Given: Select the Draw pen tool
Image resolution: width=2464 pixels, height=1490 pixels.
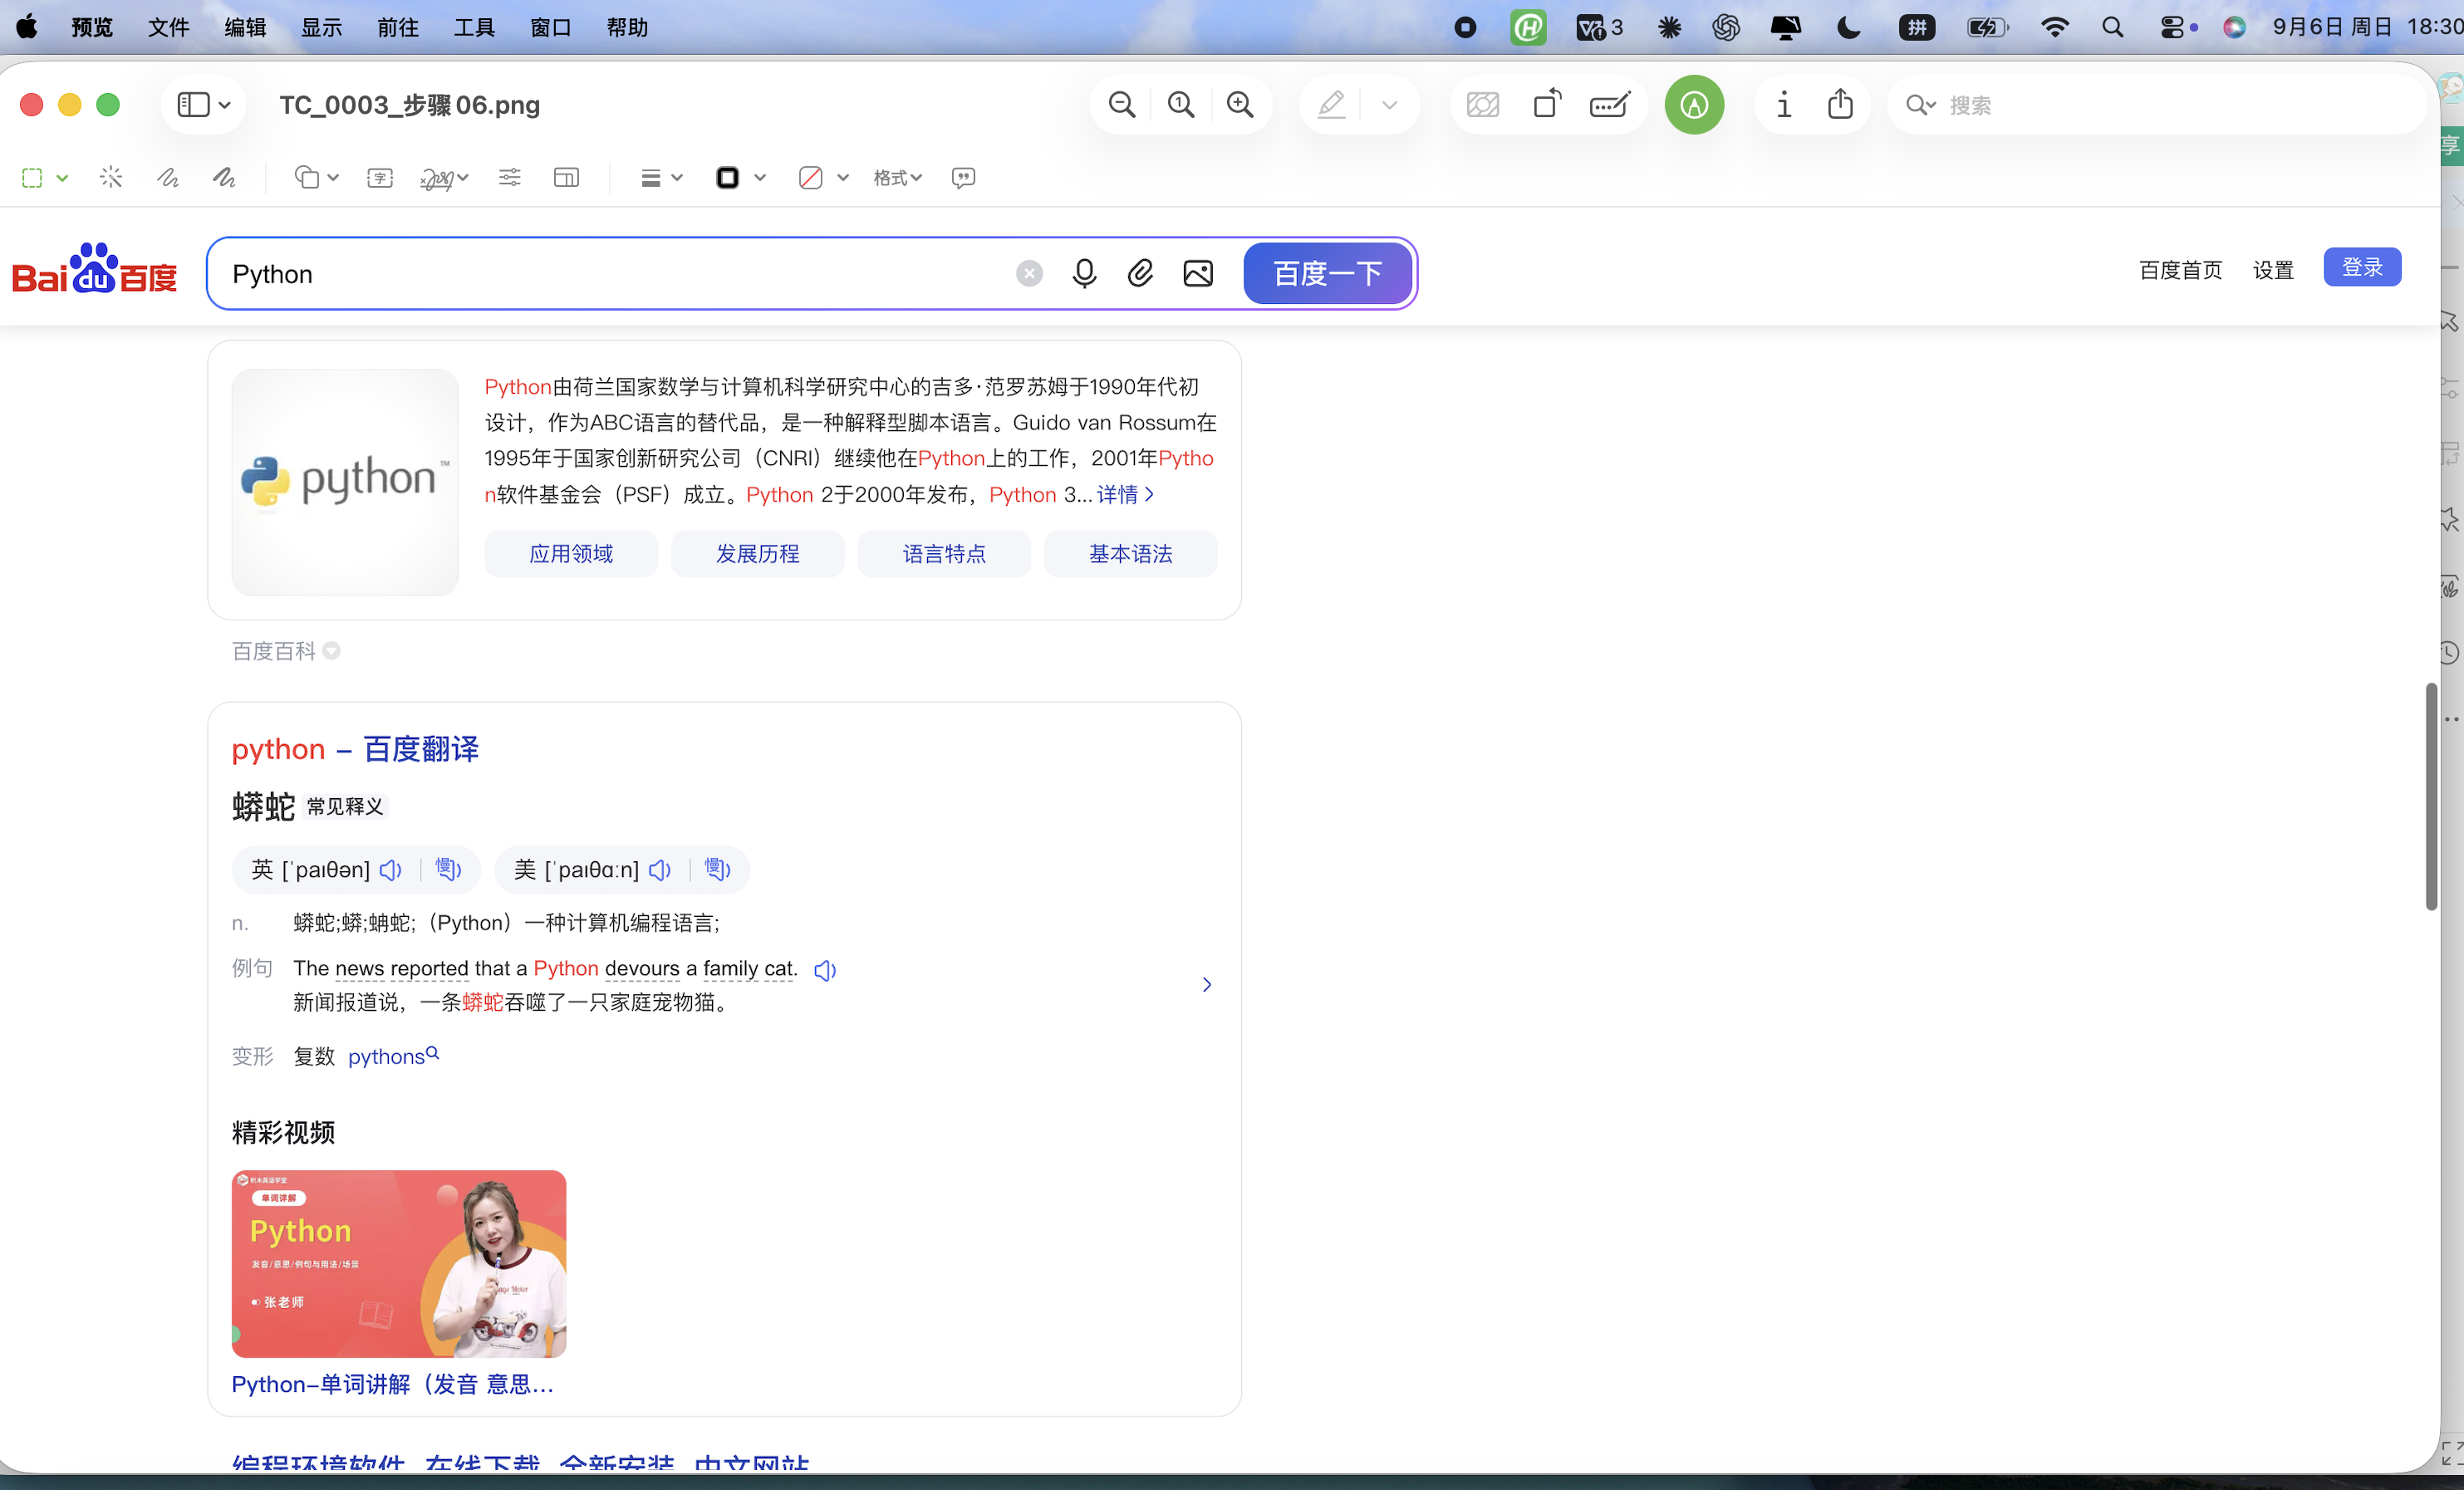Looking at the screenshot, I should [224, 178].
